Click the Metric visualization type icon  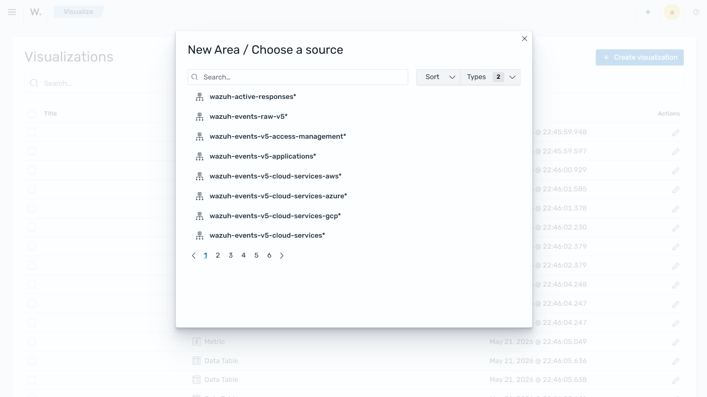coord(196,342)
